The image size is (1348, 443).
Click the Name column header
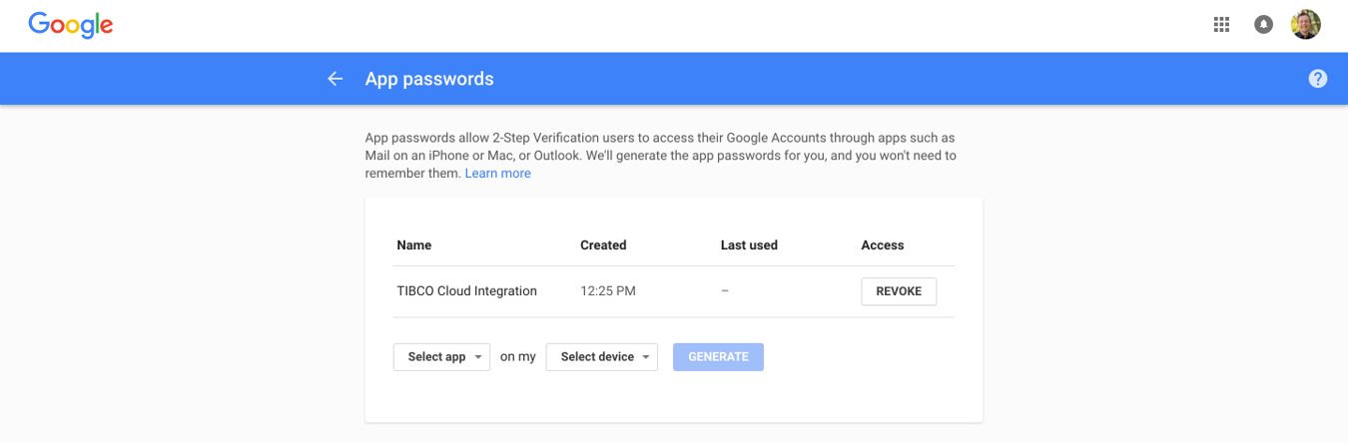(x=413, y=245)
